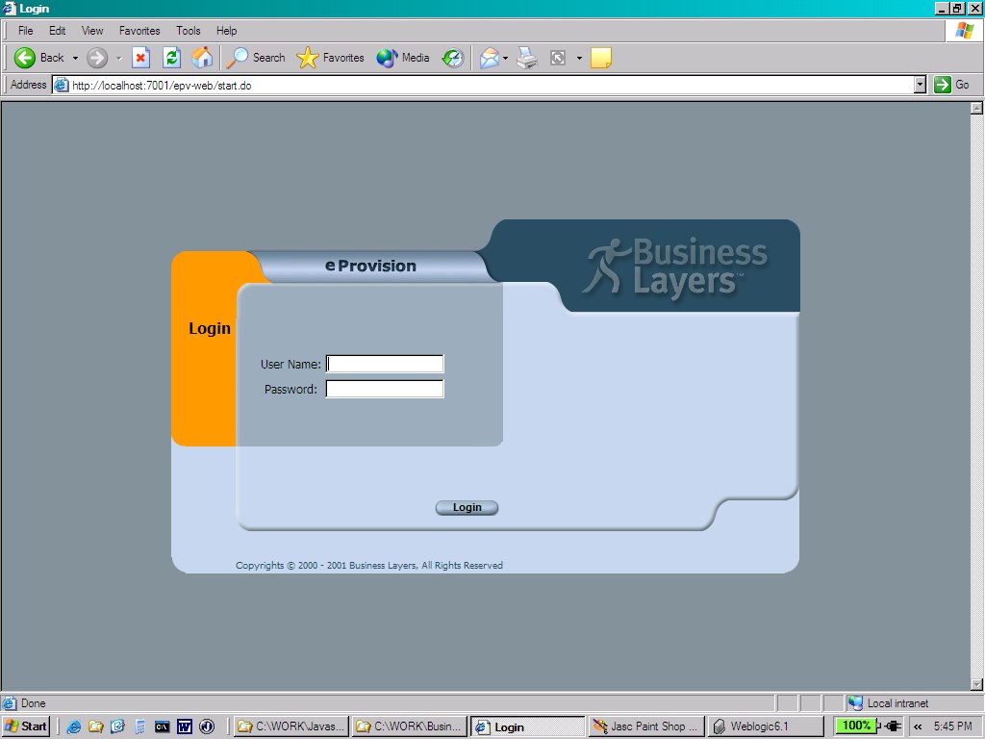Click the Go button beside address bar

pos(951,85)
